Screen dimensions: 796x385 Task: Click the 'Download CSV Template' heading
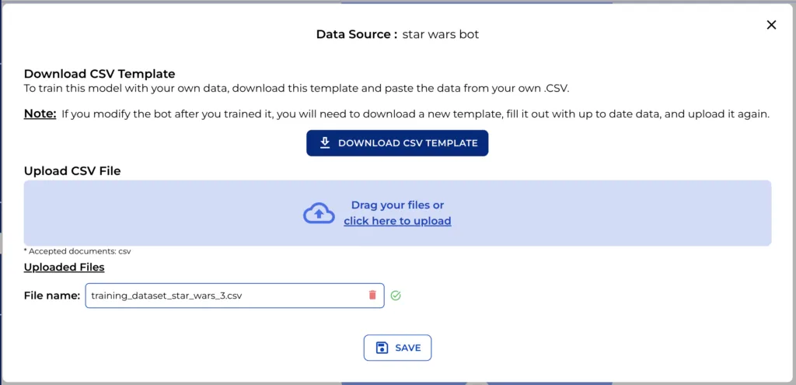pyautogui.click(x=99, y=74)
